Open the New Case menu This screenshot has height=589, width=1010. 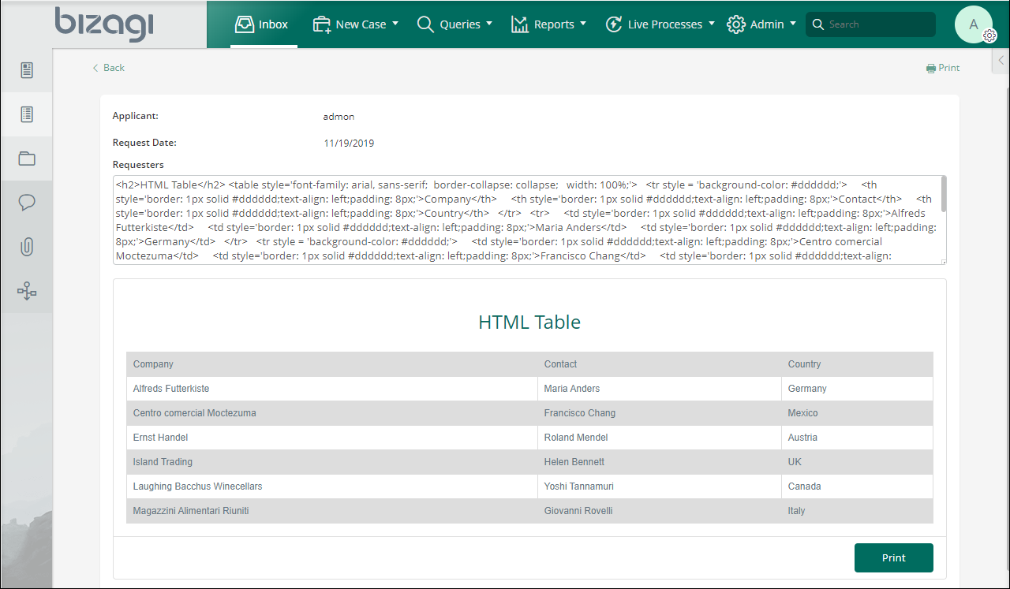[x=355, y=24]
